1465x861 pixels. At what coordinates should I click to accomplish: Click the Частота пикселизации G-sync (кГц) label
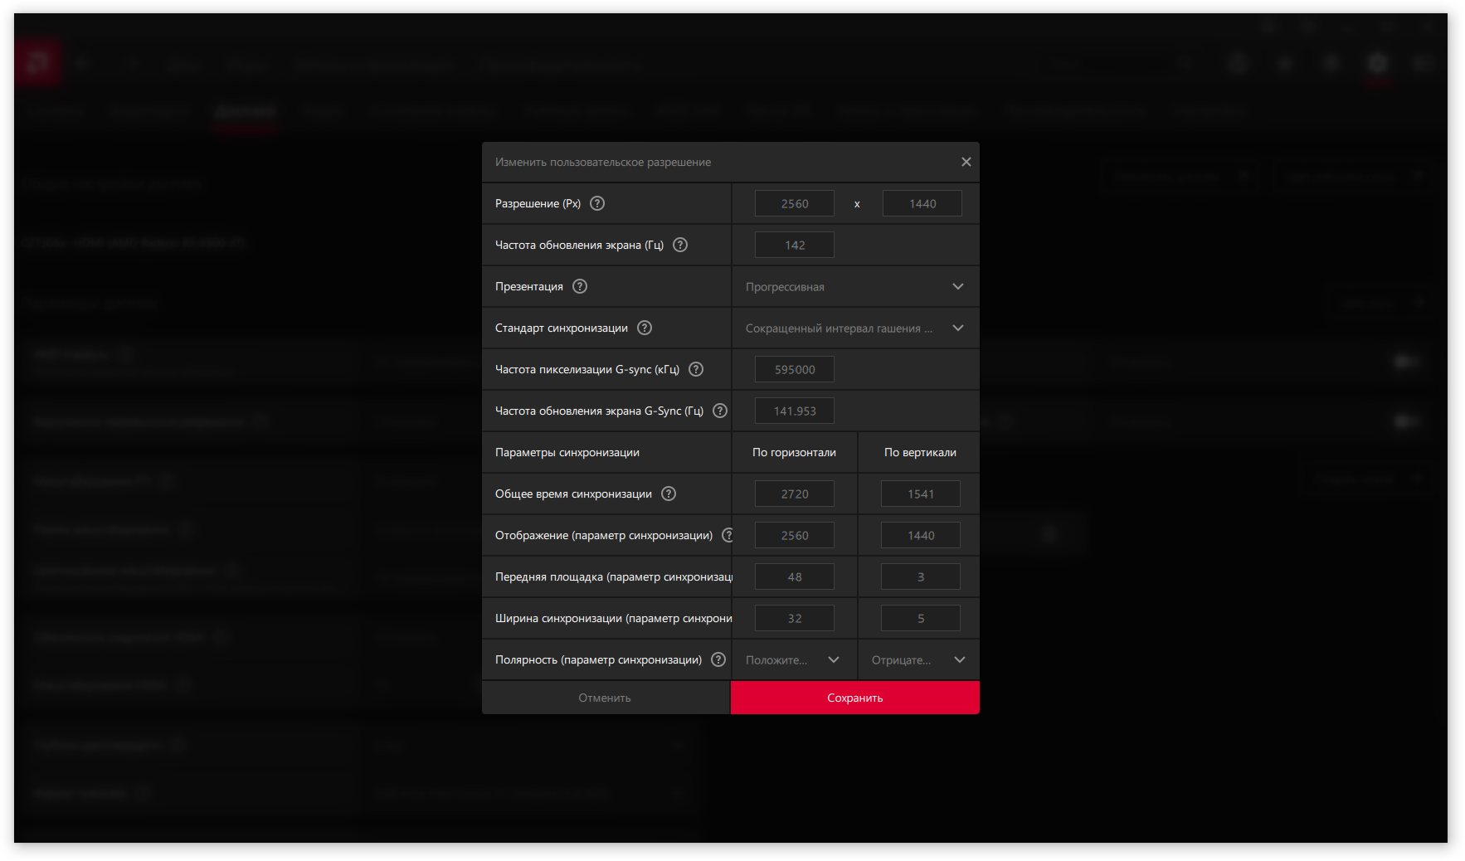[x=587, y=369]
